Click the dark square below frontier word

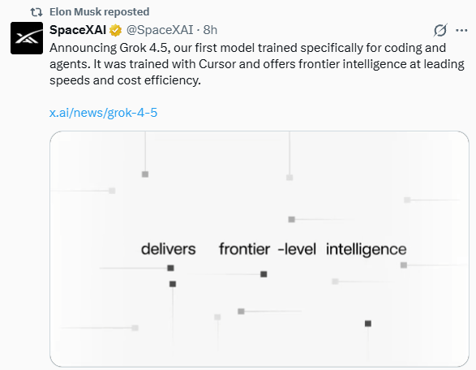[264, 274]
